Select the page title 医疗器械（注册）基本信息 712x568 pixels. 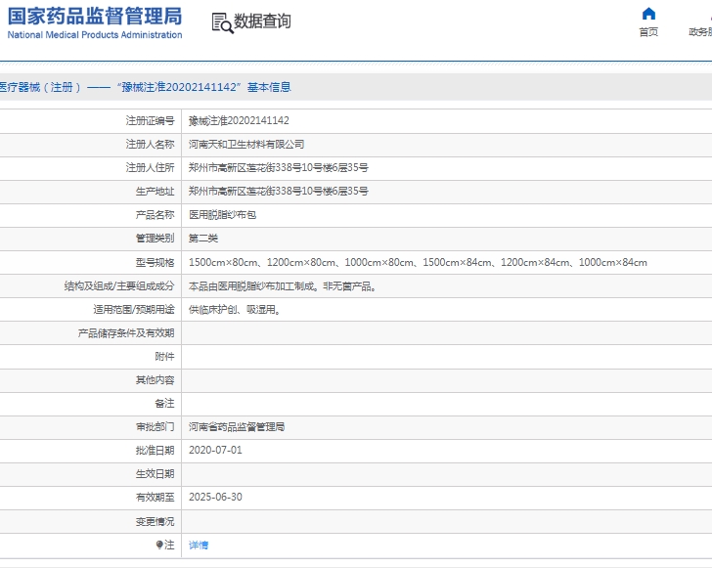(x=146, y=87)
